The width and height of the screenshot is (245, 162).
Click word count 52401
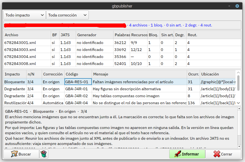click(120, 64)
